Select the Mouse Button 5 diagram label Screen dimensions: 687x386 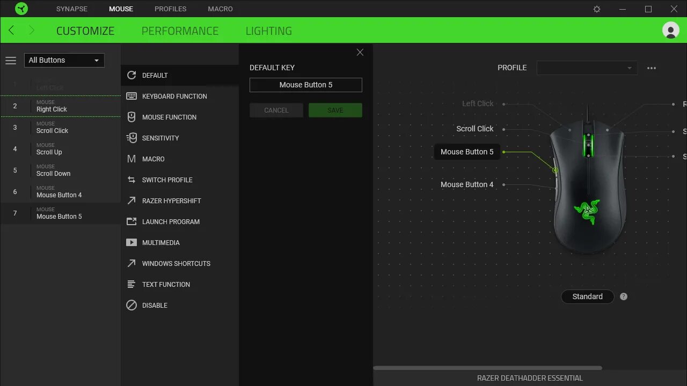[467, 152]
